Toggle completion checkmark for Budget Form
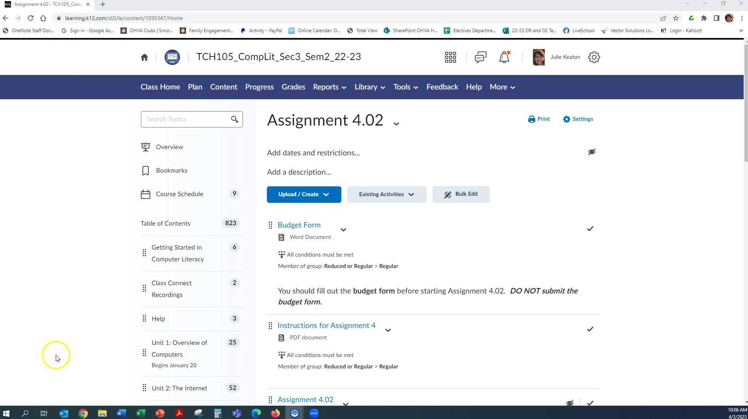 pos(590,228)
